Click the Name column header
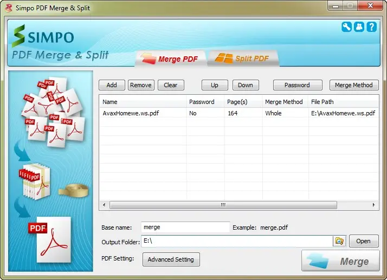Viewport: 387px width, 280px height. pyautogui.click(x=143, y=102)
